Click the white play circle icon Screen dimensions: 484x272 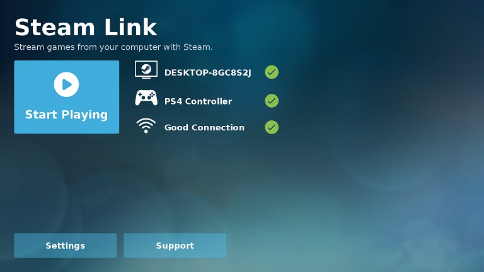[66, 84]
